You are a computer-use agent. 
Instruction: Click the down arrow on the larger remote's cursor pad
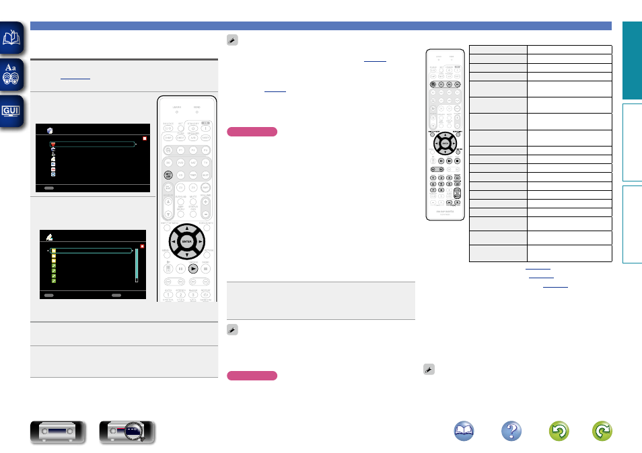[x=186, y=255]
